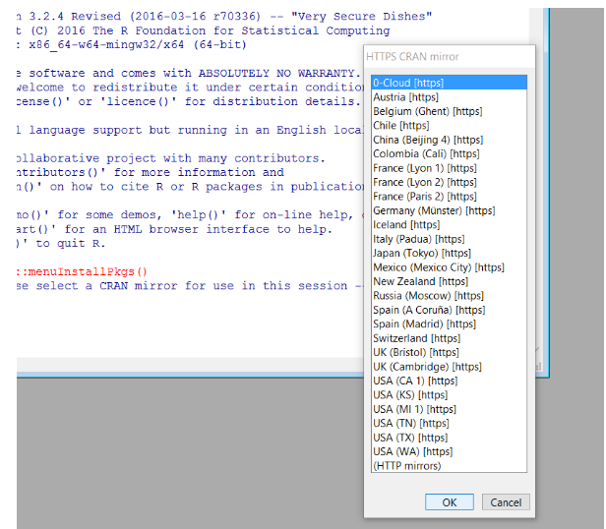Choose Spain (A Coruña) [https]
Viewport: 606px width, 529px height.
449,310
